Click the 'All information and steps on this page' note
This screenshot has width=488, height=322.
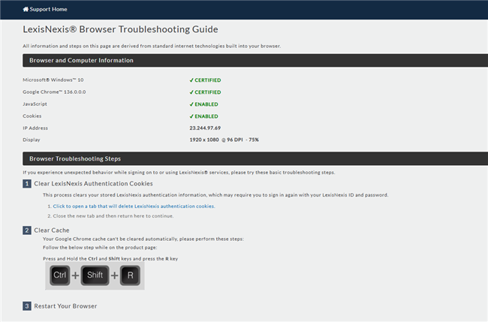pos(152,46)
